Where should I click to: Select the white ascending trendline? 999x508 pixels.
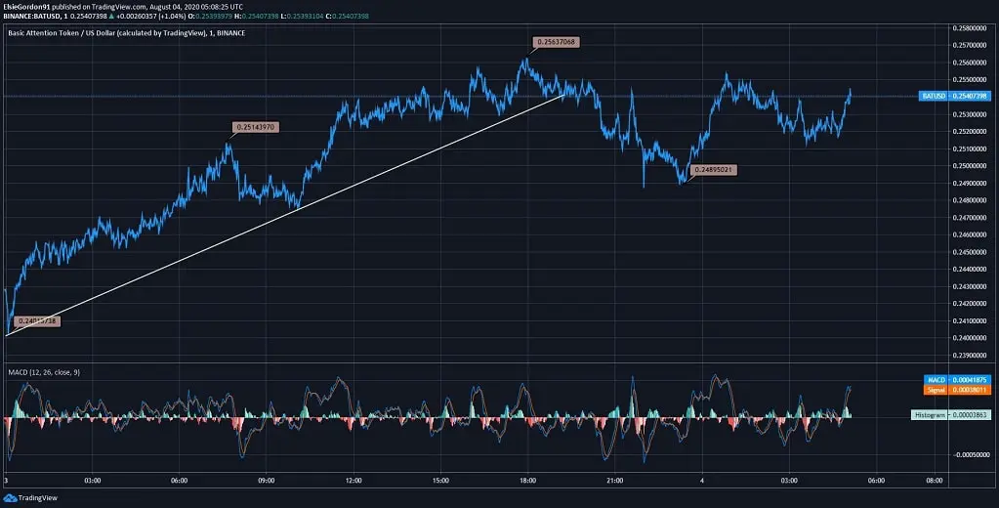tap(287, 214)
